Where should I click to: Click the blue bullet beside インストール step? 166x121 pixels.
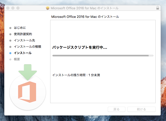tap(10, 53)
